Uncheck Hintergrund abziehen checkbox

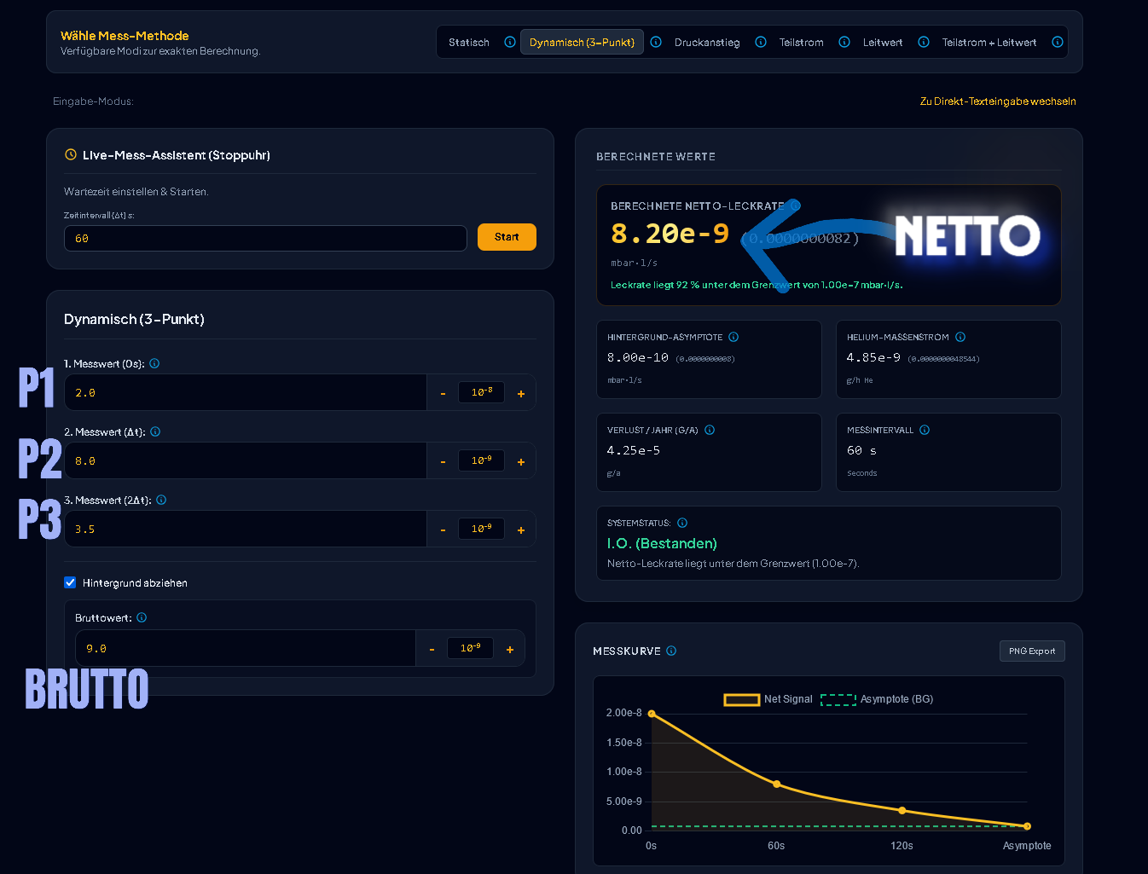coord(70,582)
